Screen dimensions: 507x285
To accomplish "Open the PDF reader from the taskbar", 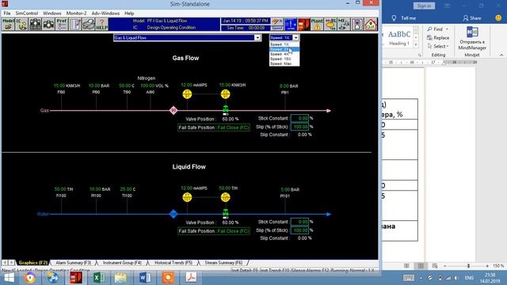I will (191, 278).
